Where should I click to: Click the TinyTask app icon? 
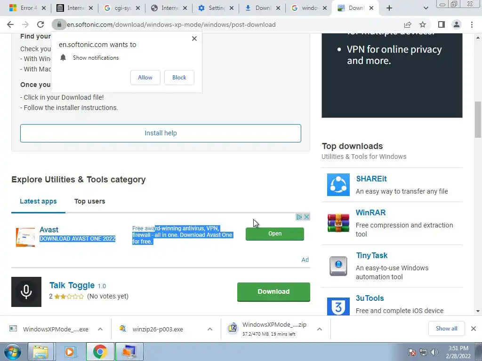pos(338,266)
